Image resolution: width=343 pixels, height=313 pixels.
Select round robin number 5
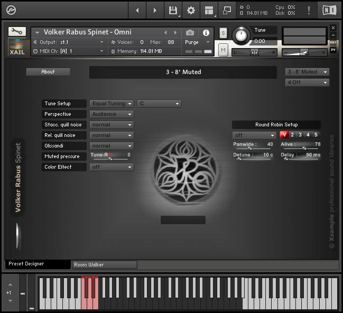click(316, 135)
